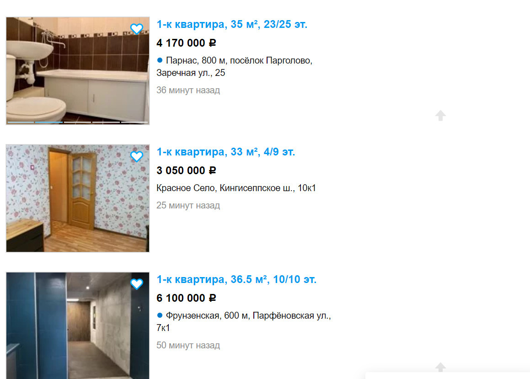The width and height of the screenshot is (530, 379).
Task: Click the price 4 170 000 ₽
Action: (x=186, y=43)
